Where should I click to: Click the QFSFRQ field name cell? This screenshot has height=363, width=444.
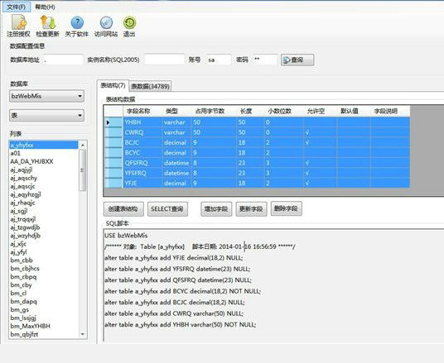142,163
